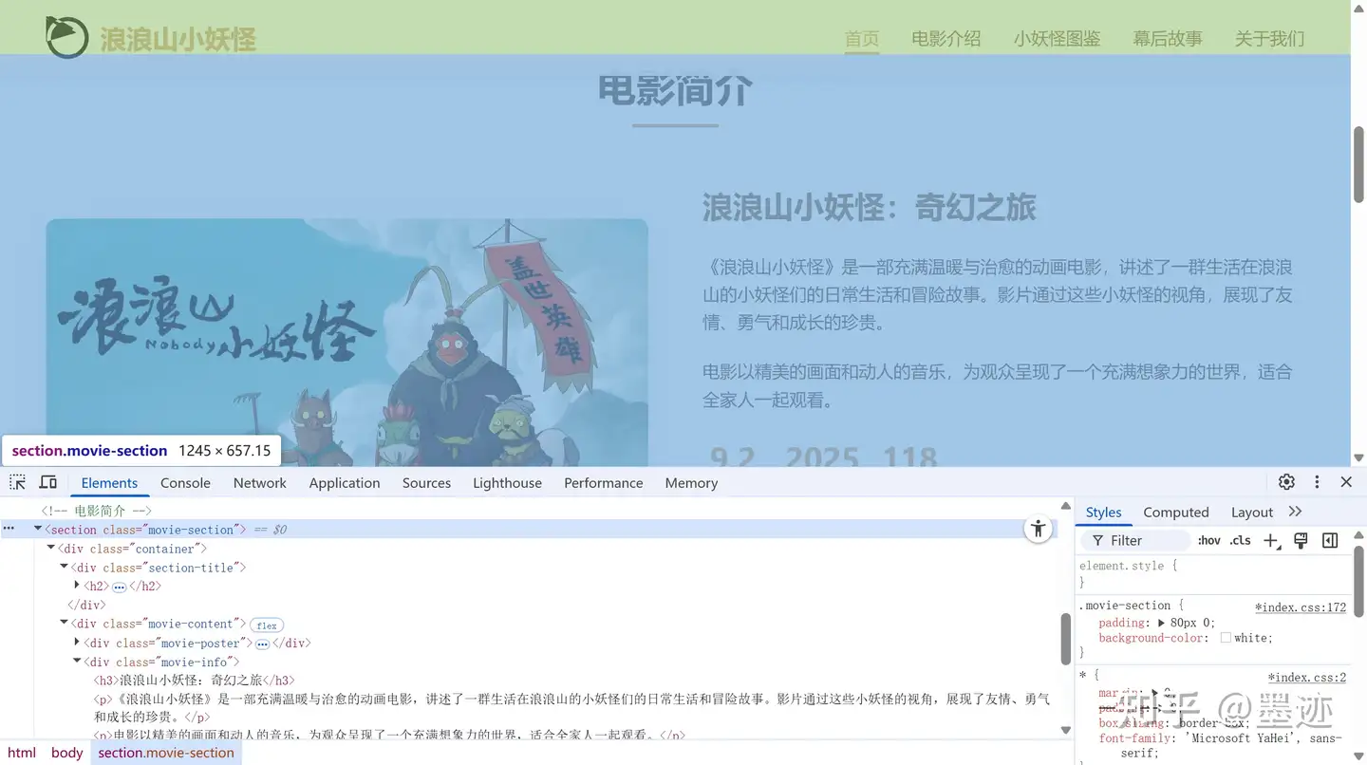Click the ellipsis inside the h2 tag
The width and height of the screenshot is (1367, 765).
click(120, 587)
